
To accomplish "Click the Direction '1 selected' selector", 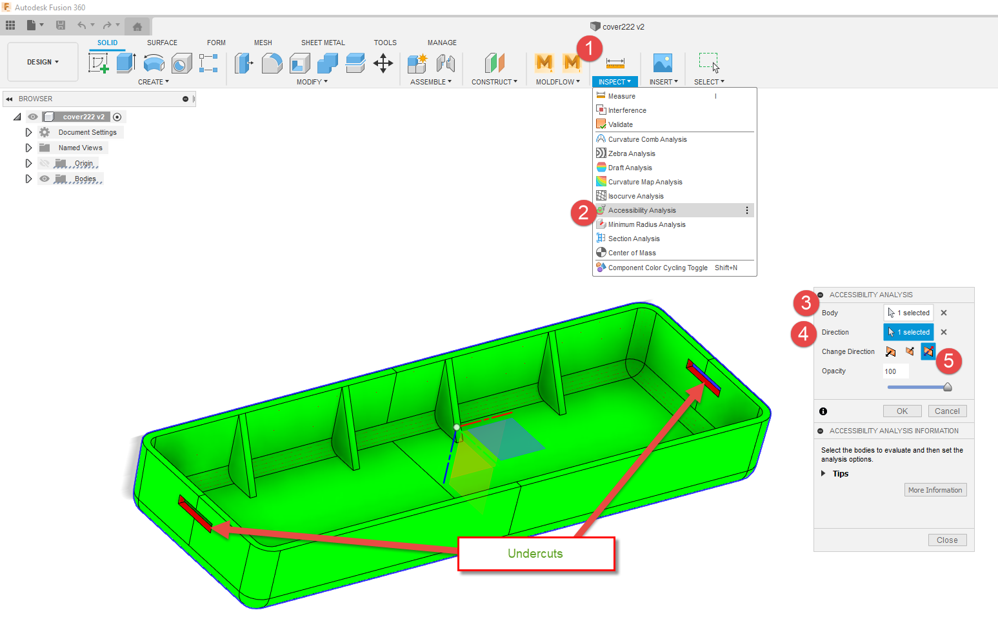I will (x=908, y=332).
